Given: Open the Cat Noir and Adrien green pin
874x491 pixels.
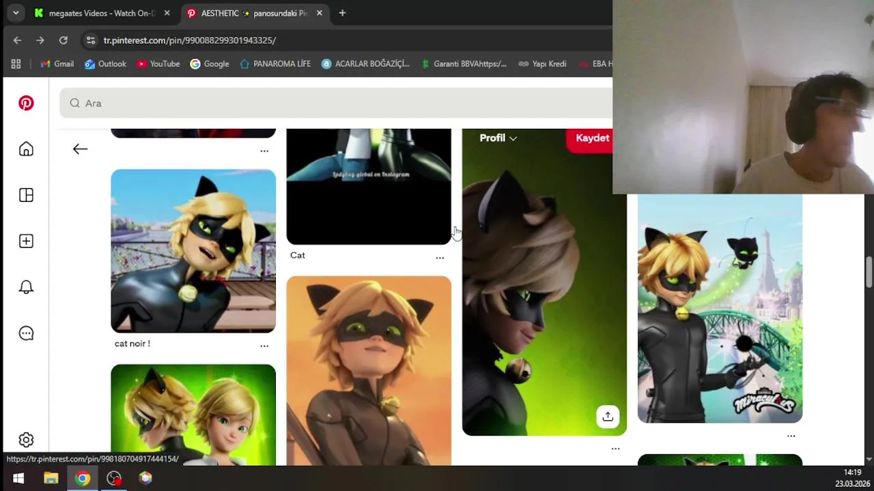Looking at the screenshot, I should [193, 415].
